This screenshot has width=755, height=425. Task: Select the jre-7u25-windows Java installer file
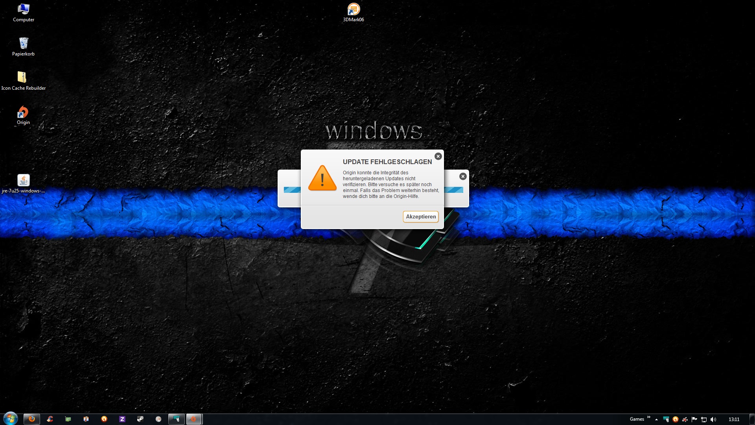pos(23,184)
